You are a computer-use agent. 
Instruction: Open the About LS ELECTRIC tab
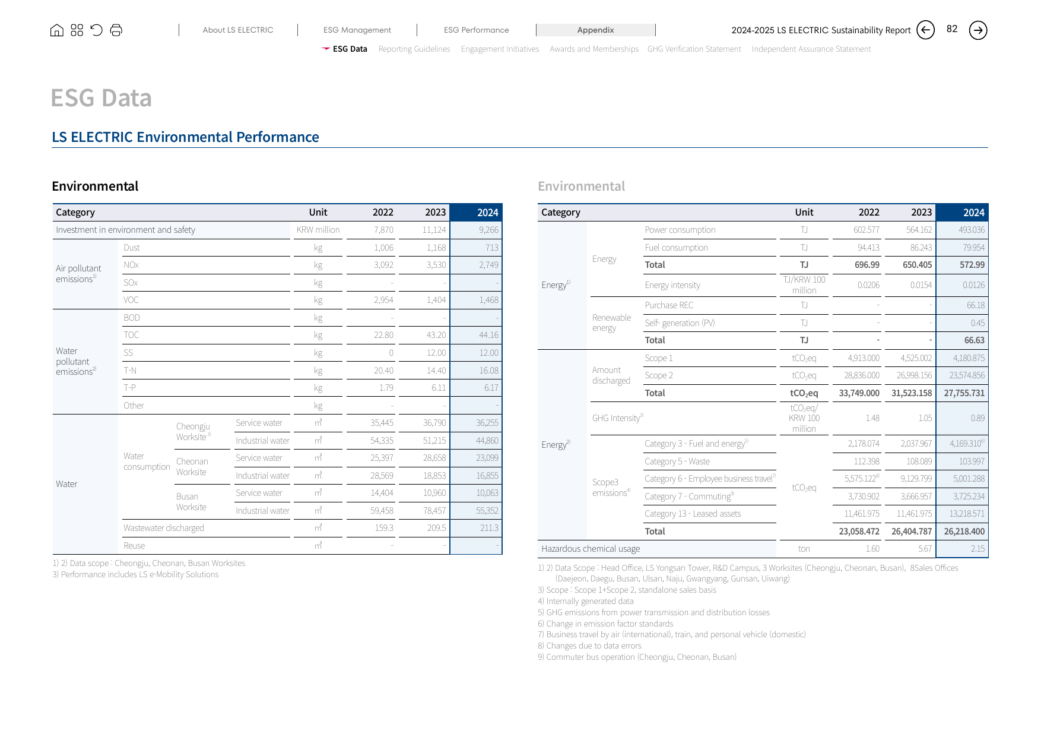238,30
